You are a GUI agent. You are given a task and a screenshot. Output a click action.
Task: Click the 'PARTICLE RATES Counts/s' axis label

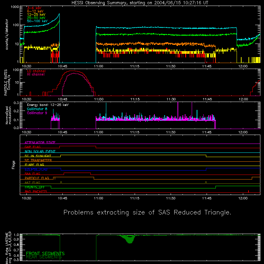tap(7, 82)
